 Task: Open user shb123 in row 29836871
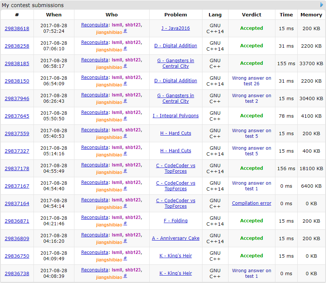(x=133, y=217)
